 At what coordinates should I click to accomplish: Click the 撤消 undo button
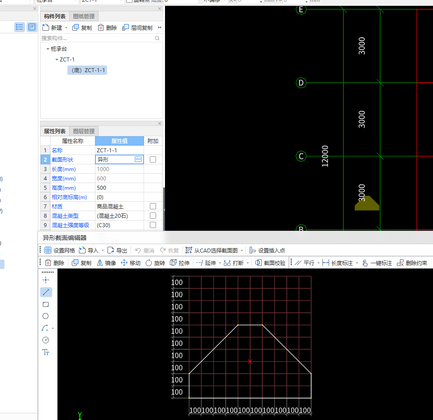144,250
